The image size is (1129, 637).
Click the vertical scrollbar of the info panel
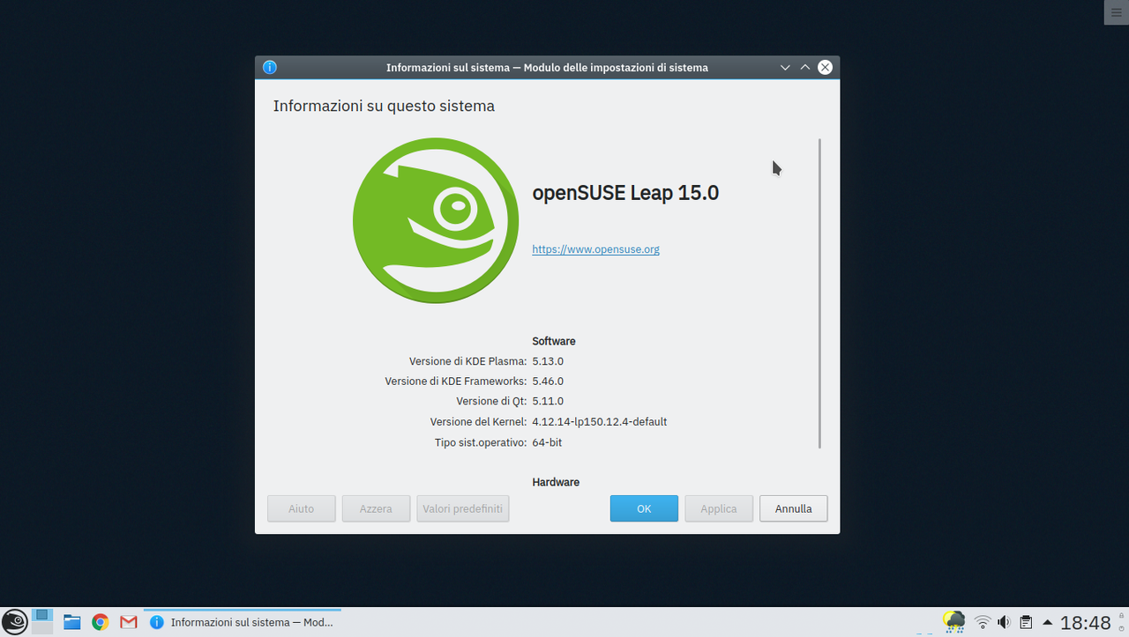click(820, 293)
